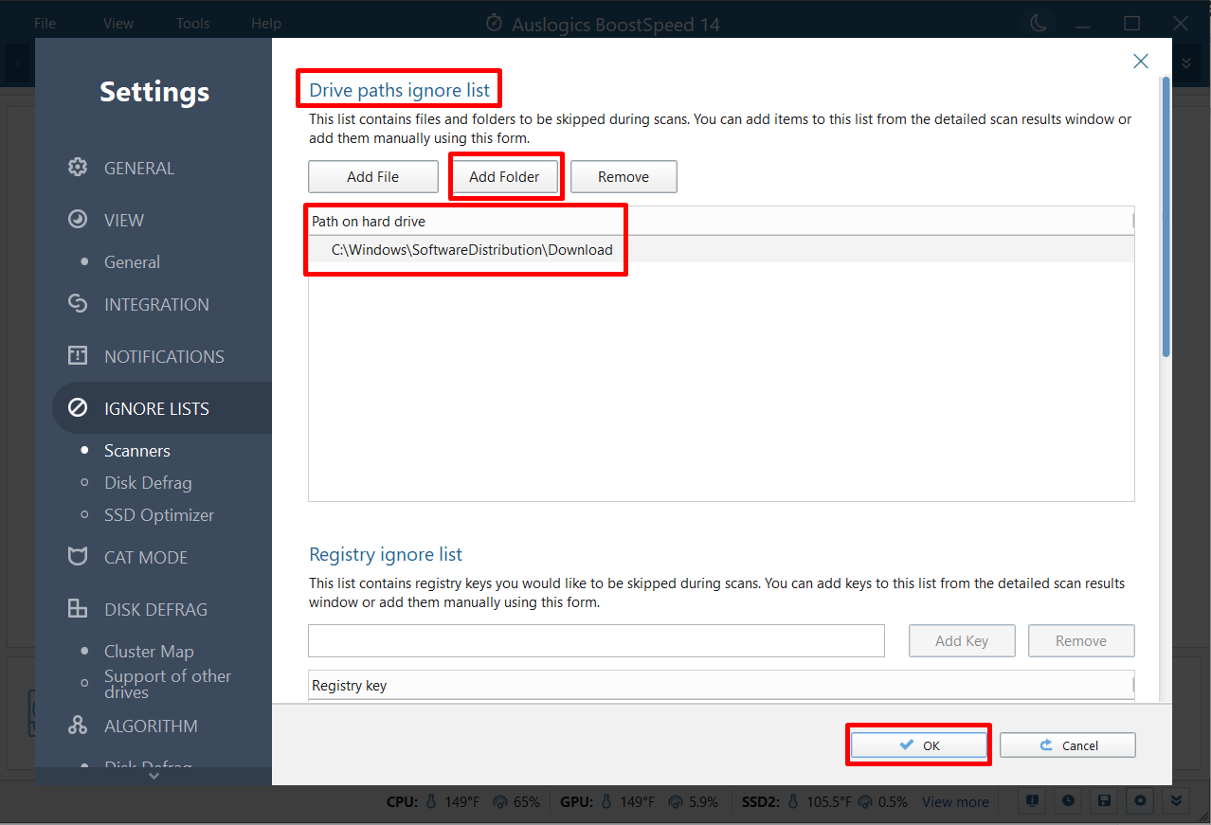This screenshot has height=825, width=1211.
Task: Click the CPU load gauge icon
Action: 499,802
